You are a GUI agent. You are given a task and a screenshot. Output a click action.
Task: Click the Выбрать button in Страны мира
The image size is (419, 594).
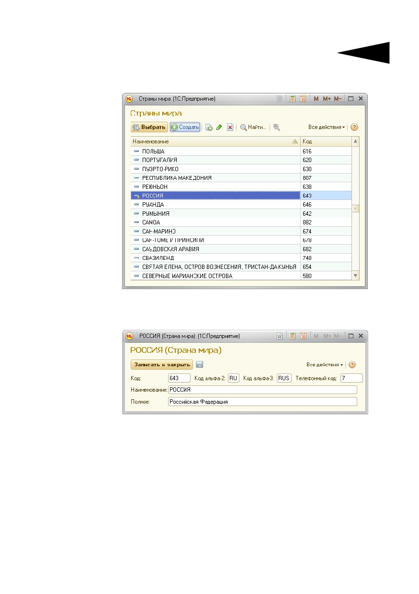point(149,127)
